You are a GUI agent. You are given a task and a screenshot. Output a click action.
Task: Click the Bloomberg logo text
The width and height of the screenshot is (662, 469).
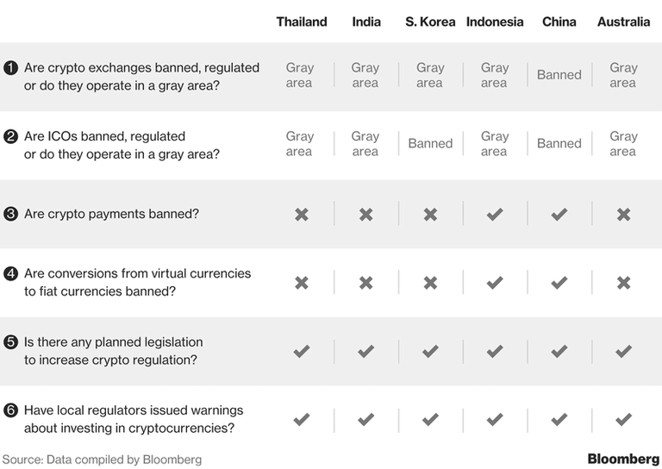(x=621, y=459)
